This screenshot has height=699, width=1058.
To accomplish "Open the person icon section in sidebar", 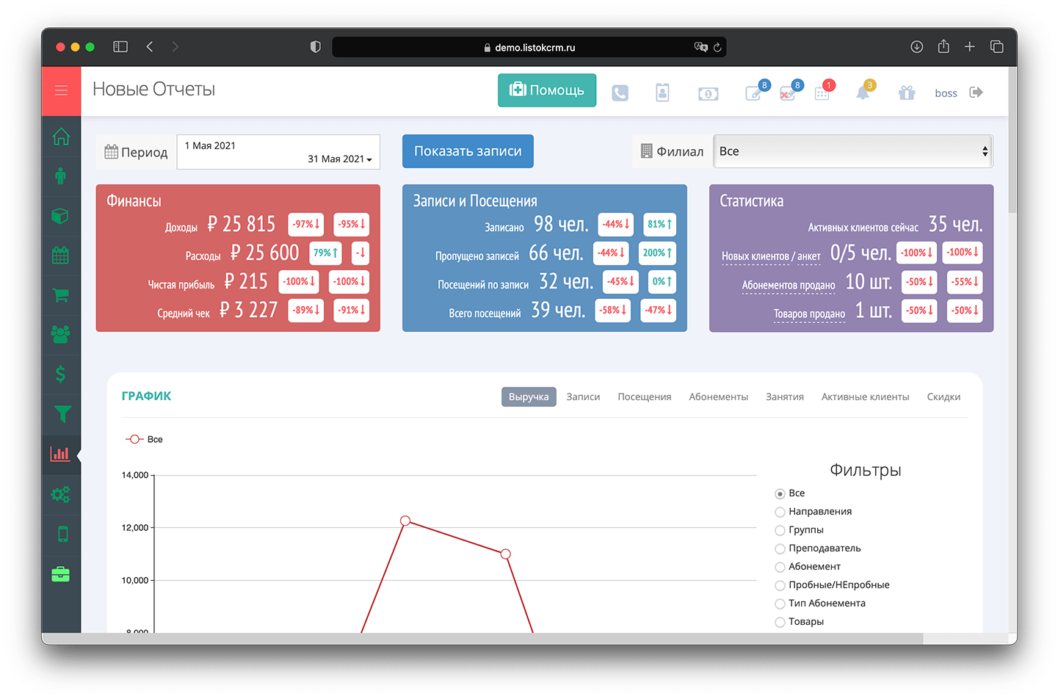I will [x=61, y=176].
